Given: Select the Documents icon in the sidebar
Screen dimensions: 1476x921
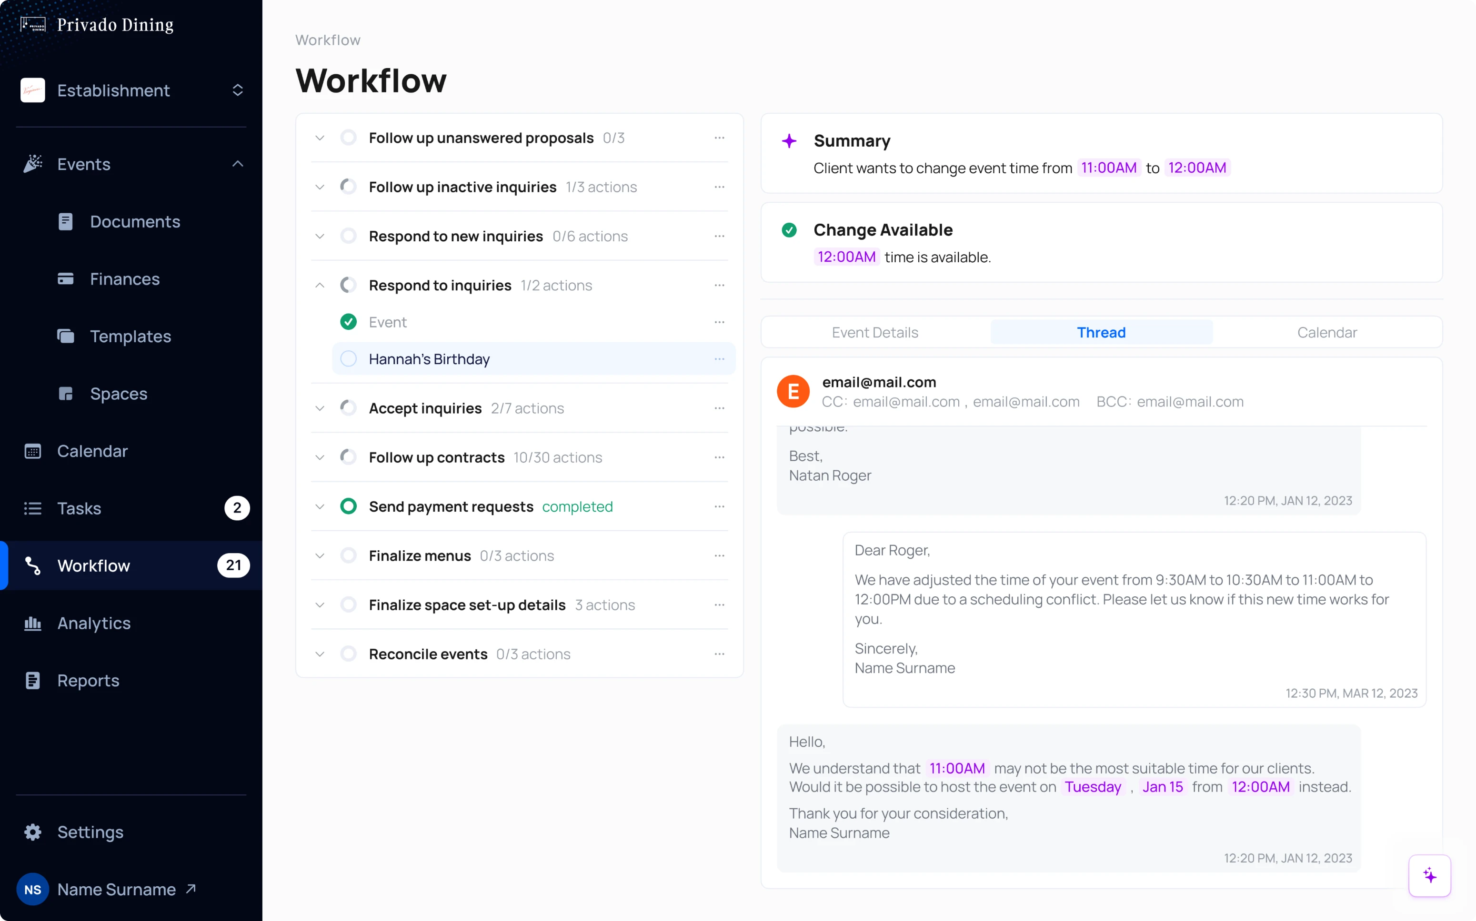Looking at the screenshot, I should [x=66, y=221].
